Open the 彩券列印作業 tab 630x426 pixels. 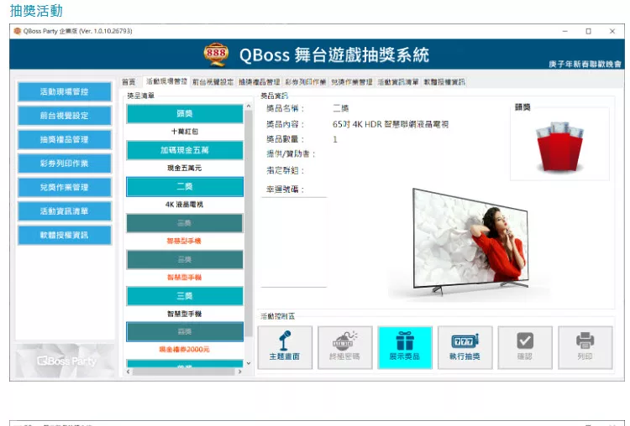305,82
